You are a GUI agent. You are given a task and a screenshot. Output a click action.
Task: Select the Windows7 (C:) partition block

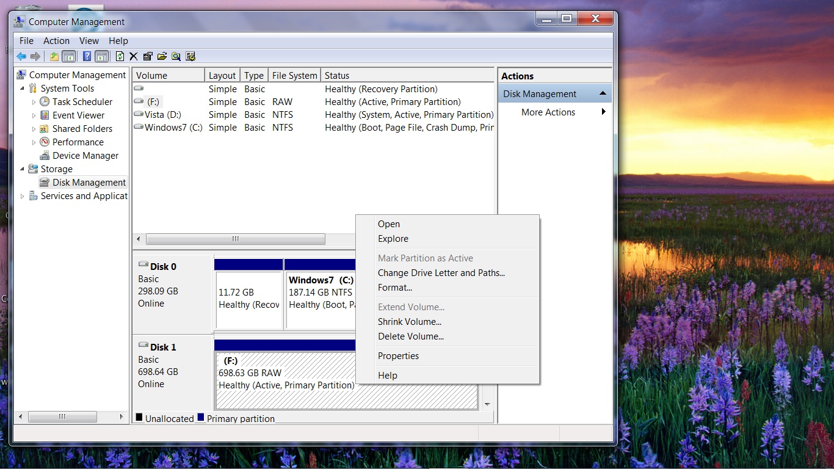coord(321,293)
